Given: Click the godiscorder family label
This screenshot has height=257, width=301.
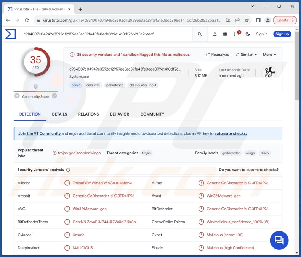Looking at the screenshot, I should (x=231, y=153).
